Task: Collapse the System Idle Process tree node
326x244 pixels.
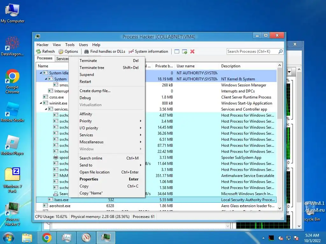Action: (x=41, y=73)
